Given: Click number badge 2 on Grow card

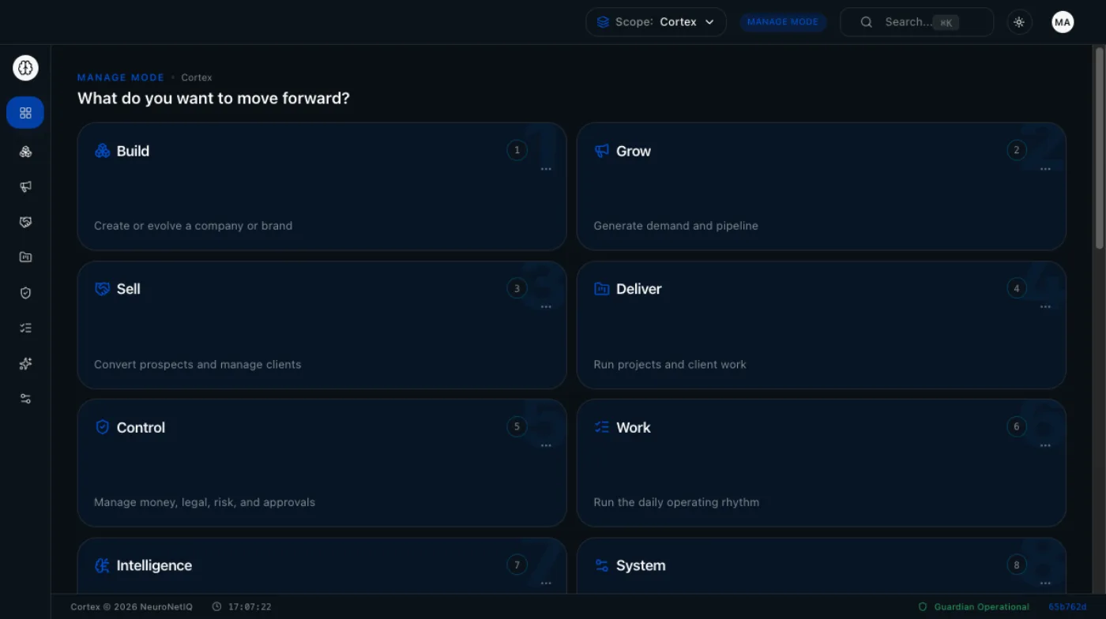Looking at the screenshot, I should 1017,150.
